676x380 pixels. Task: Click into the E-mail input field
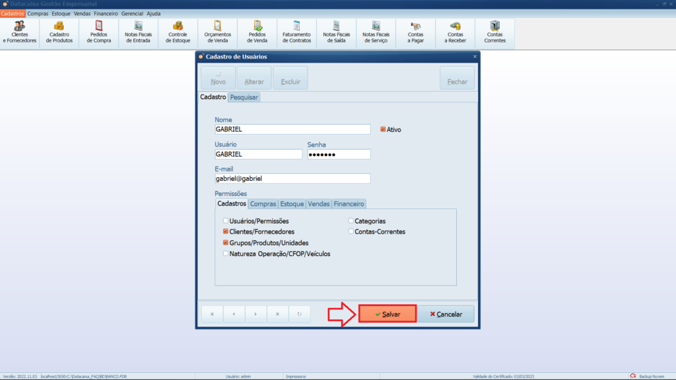click(x=292, y=179)
